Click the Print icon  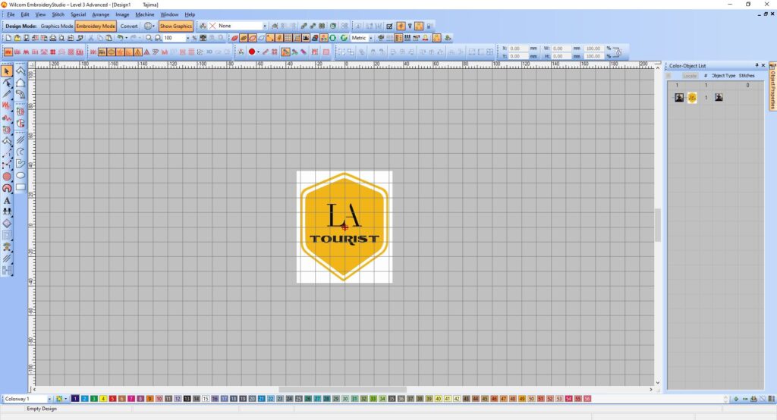(53, 38)
